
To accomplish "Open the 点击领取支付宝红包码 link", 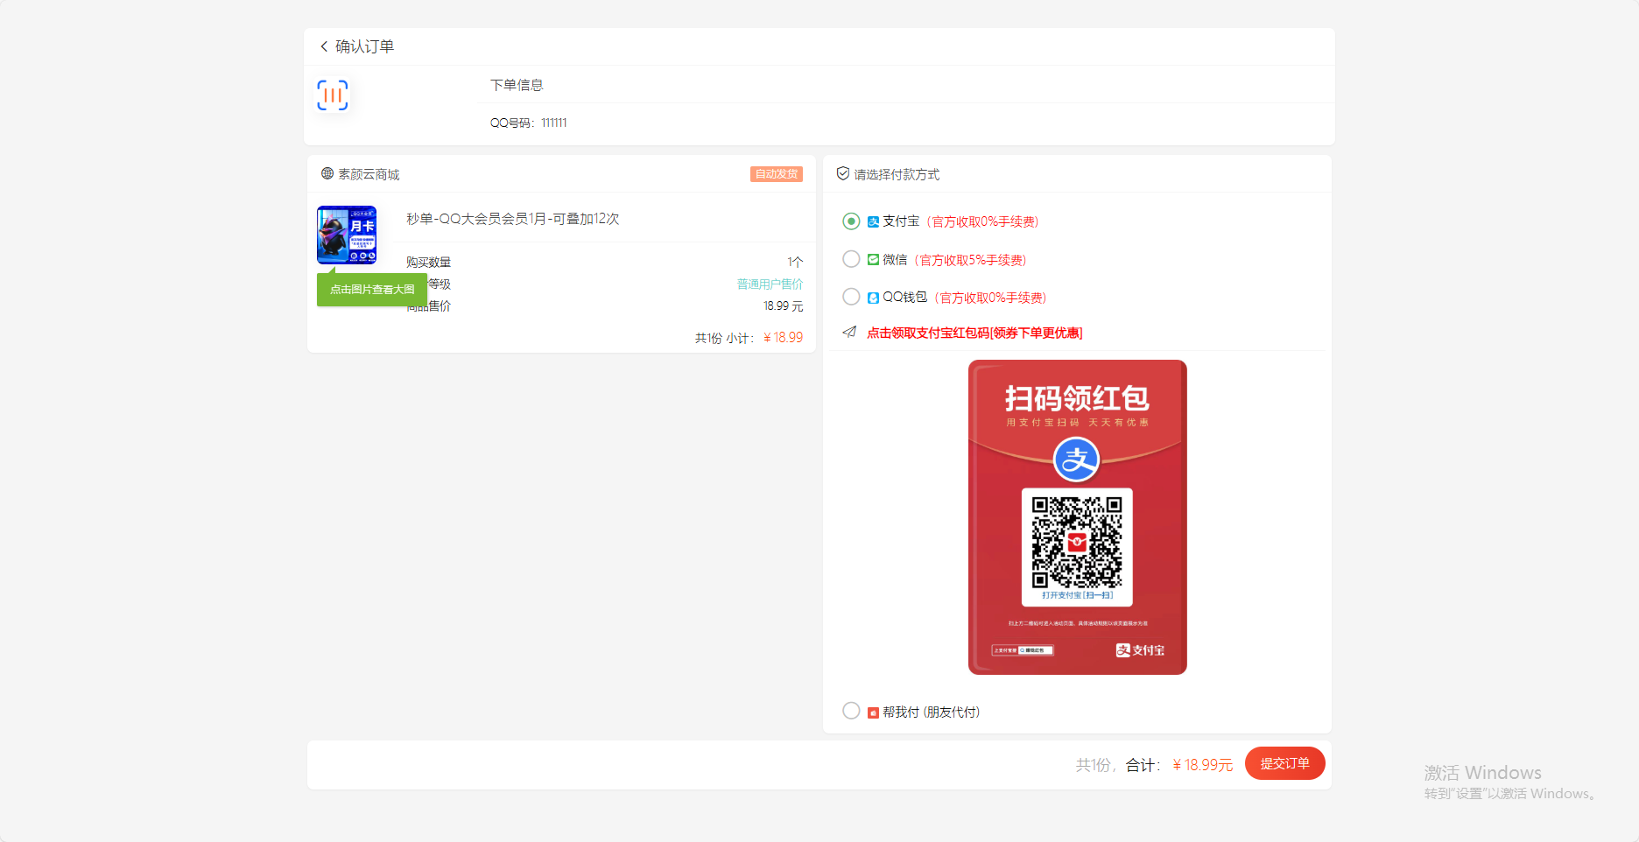I will [x=974, y=333].
